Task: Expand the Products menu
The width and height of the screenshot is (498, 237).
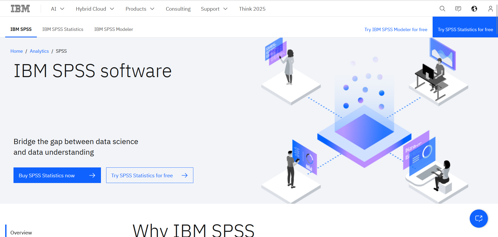Action: [x=140, y=9]
